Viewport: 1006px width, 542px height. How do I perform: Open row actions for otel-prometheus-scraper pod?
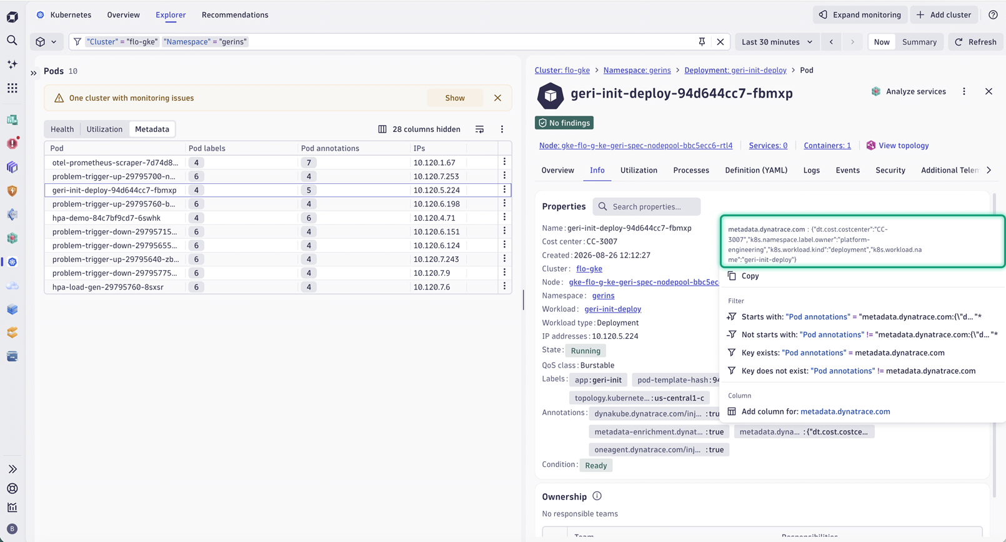[505, 162]
